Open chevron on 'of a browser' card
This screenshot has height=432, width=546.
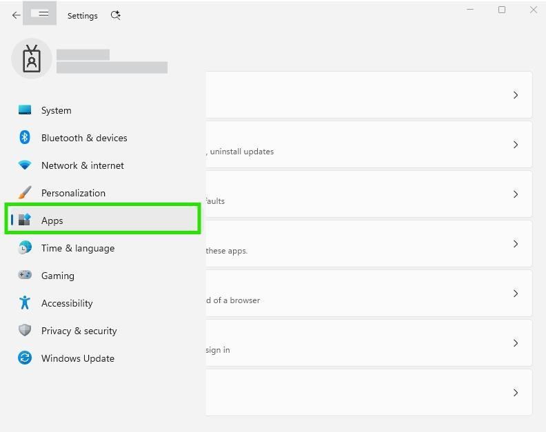point(516,294)
